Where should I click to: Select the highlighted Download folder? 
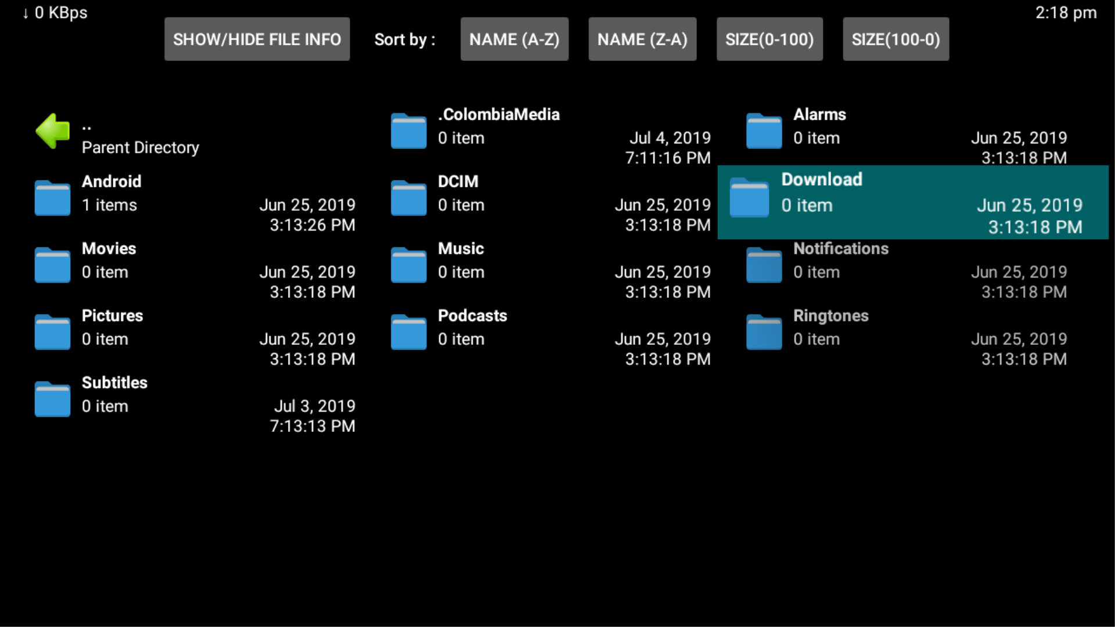click(871, 202)
